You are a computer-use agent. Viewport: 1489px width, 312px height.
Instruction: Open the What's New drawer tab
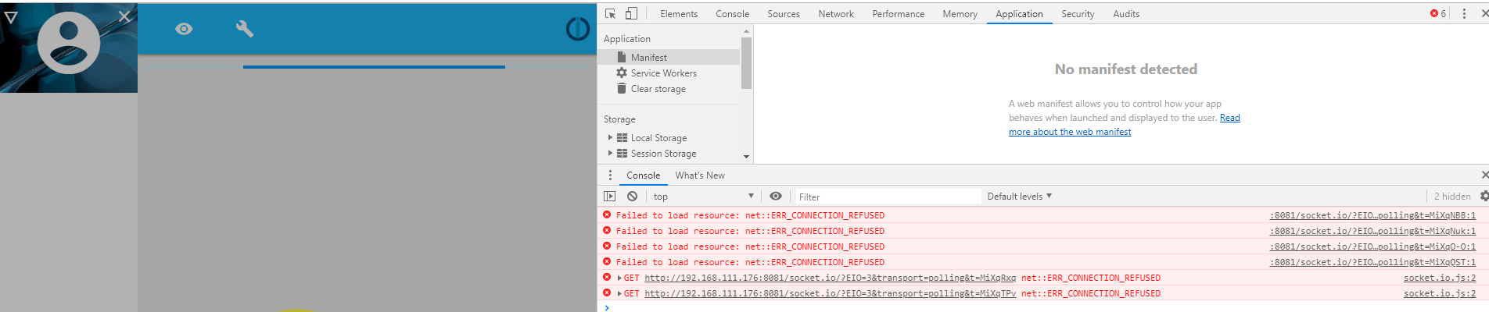(x=700, y=175)
